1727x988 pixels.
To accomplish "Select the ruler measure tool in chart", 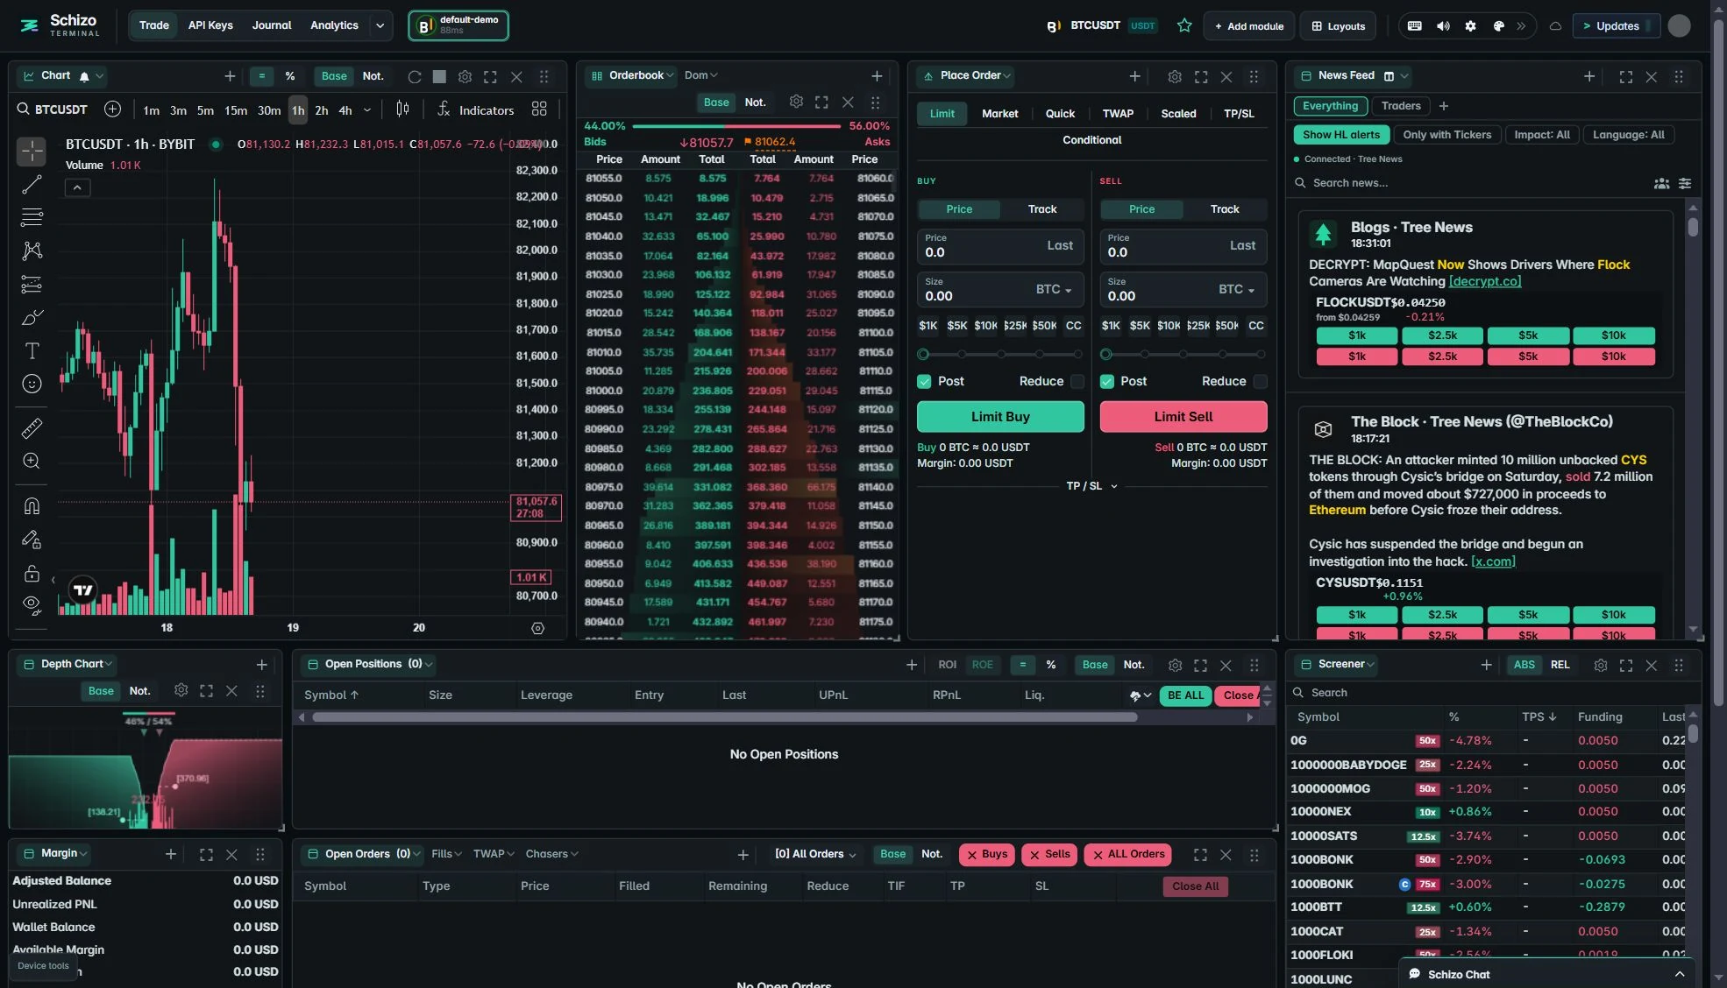I will (x=32, y=428).
